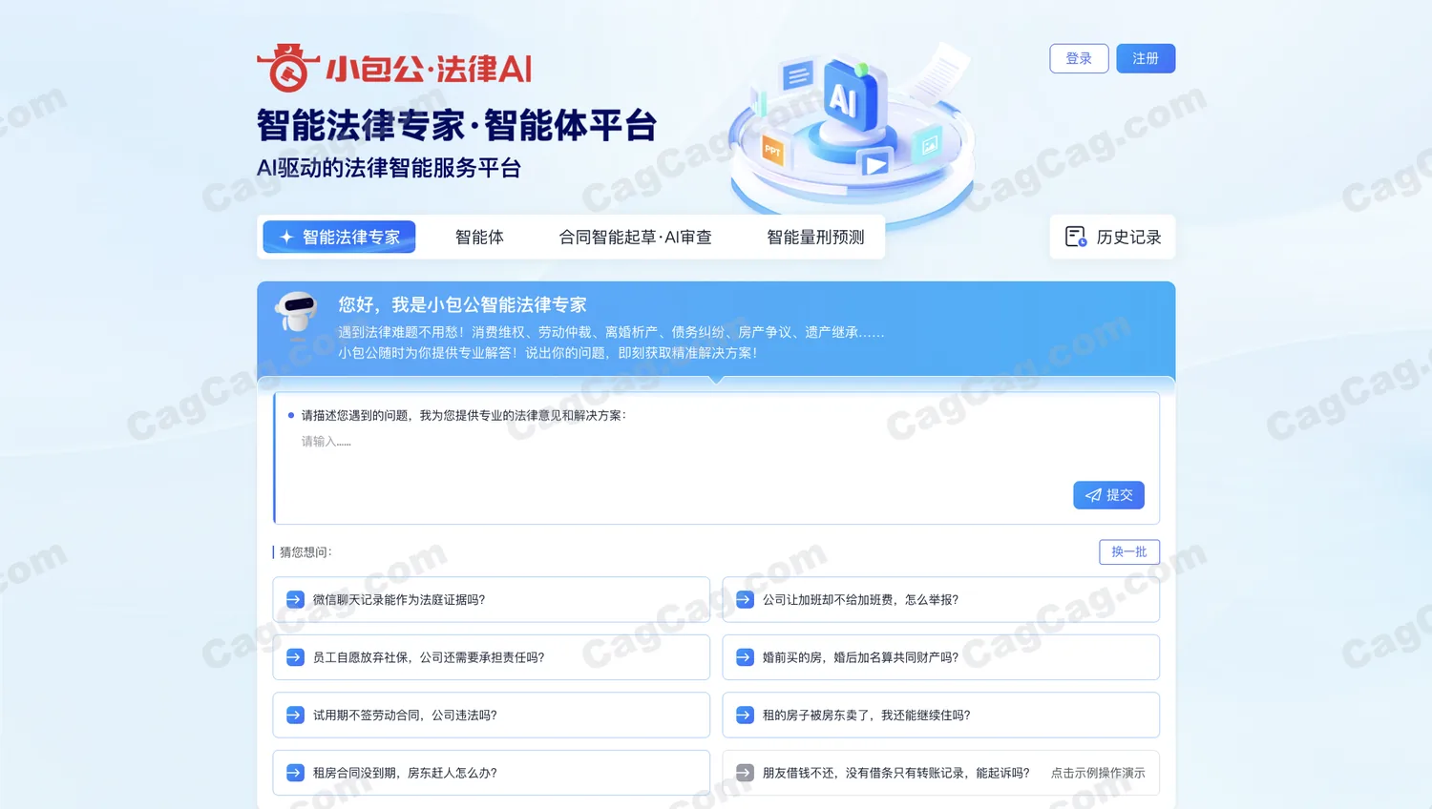Click the 猜您想问 section label
Viewport: 1432px width, 809px height.
[305, 552]
